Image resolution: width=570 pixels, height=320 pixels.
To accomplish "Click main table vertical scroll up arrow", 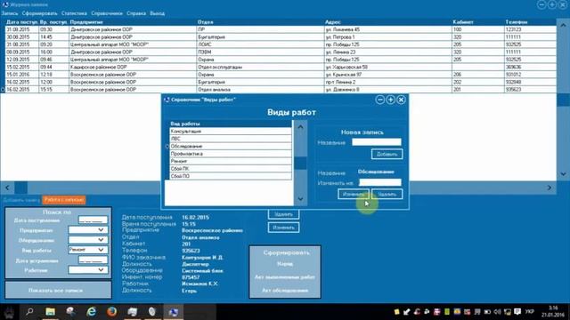I will point(563,25).
